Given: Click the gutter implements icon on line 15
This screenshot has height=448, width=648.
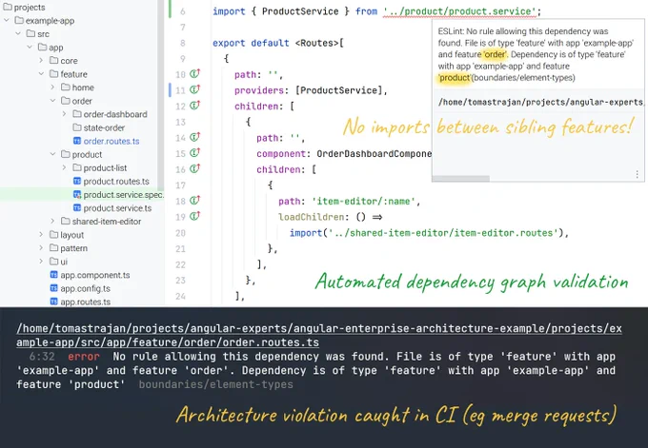Looking at the screenshot, I should tap(194, 152).
